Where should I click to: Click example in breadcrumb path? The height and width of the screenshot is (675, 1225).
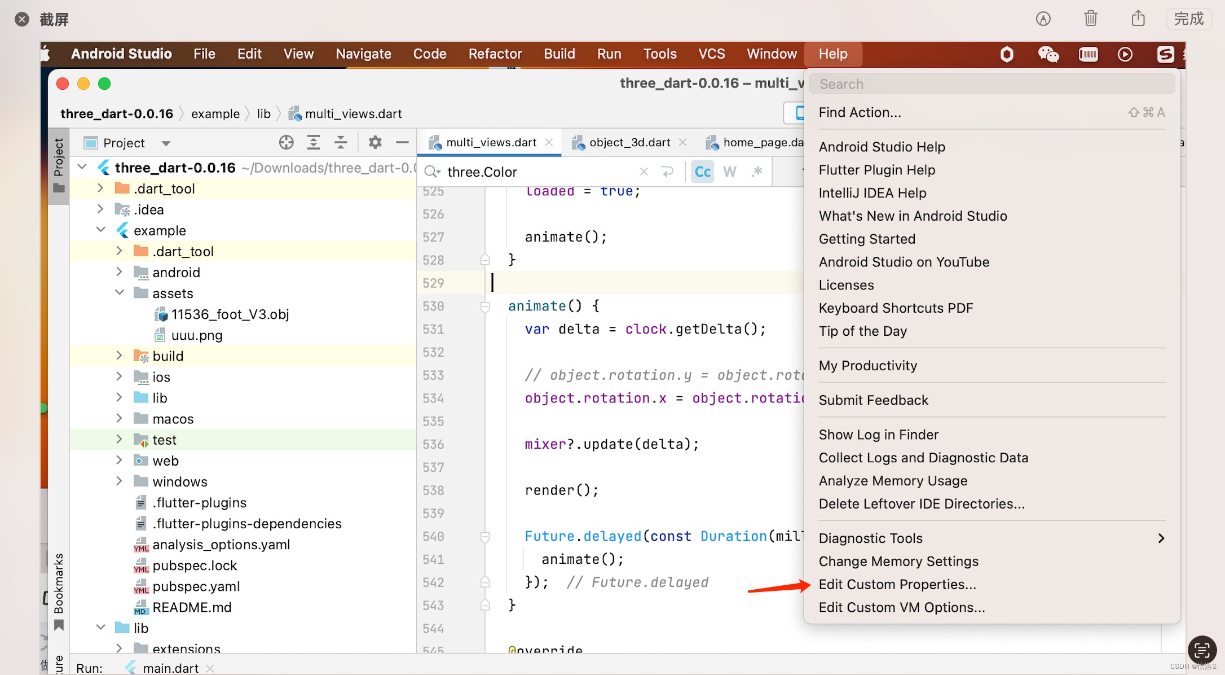pos(215,114)
